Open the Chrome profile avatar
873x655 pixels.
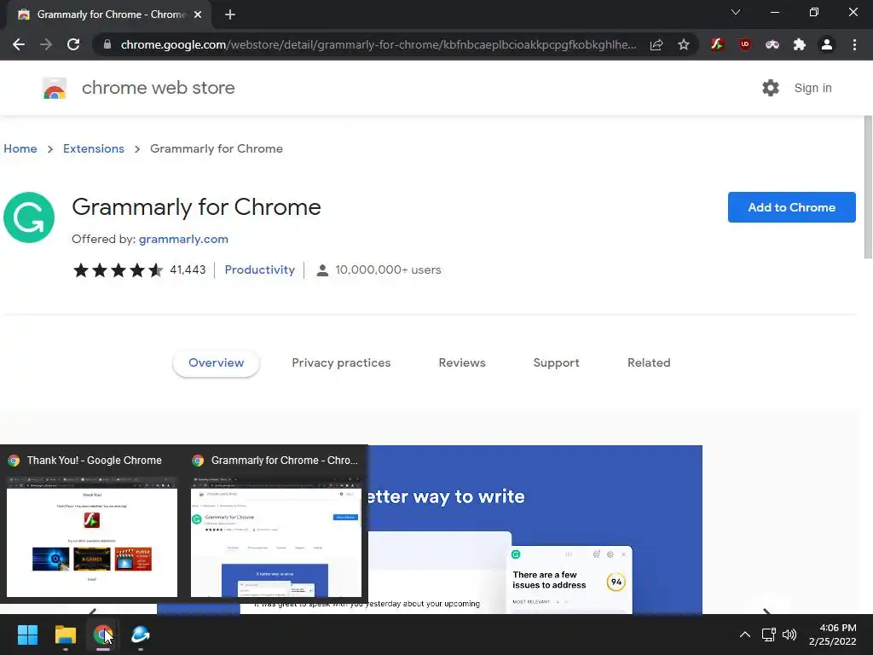click(x=827, y=44)
